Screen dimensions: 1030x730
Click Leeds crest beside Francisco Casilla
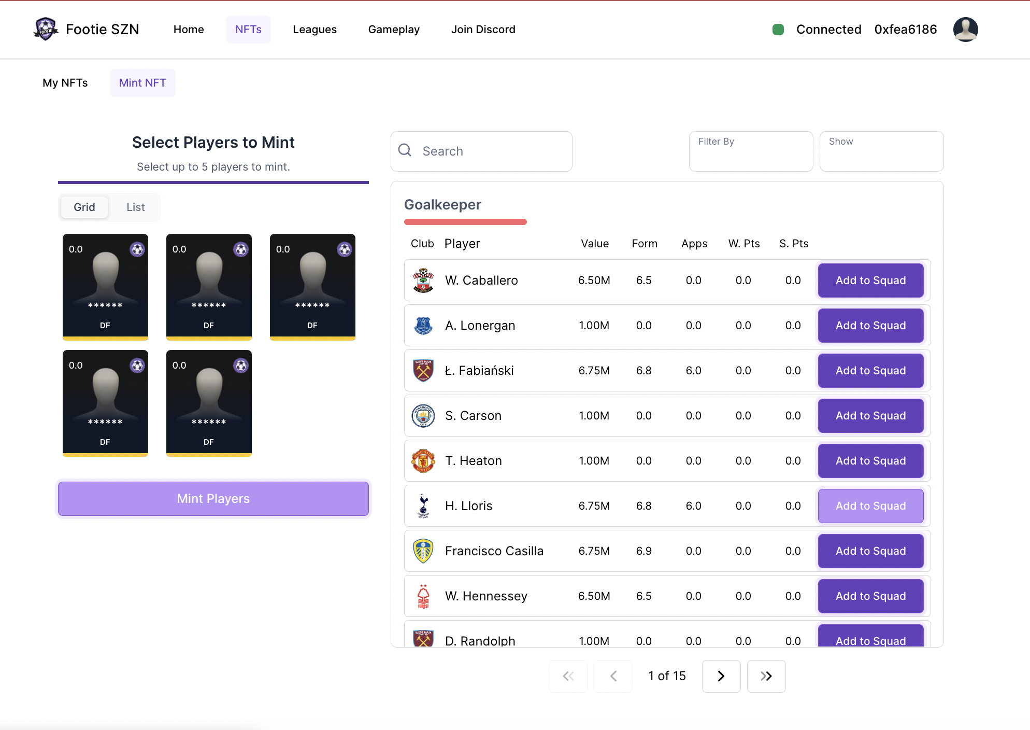tap(423, 551)
